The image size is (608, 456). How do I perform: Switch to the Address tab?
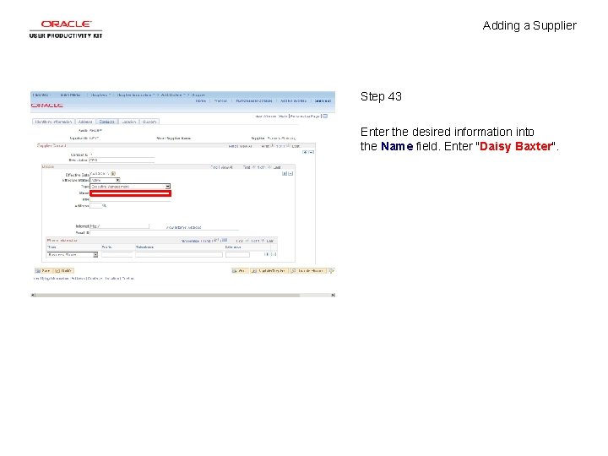(85, 122)
